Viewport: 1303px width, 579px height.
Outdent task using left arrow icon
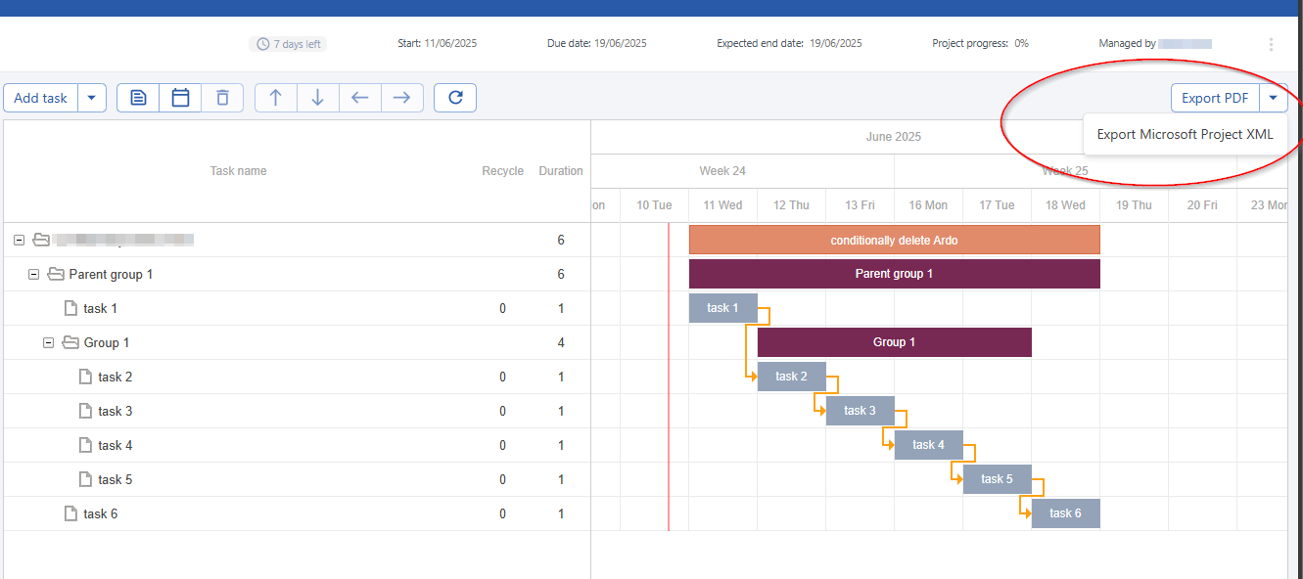click(360, 98)
